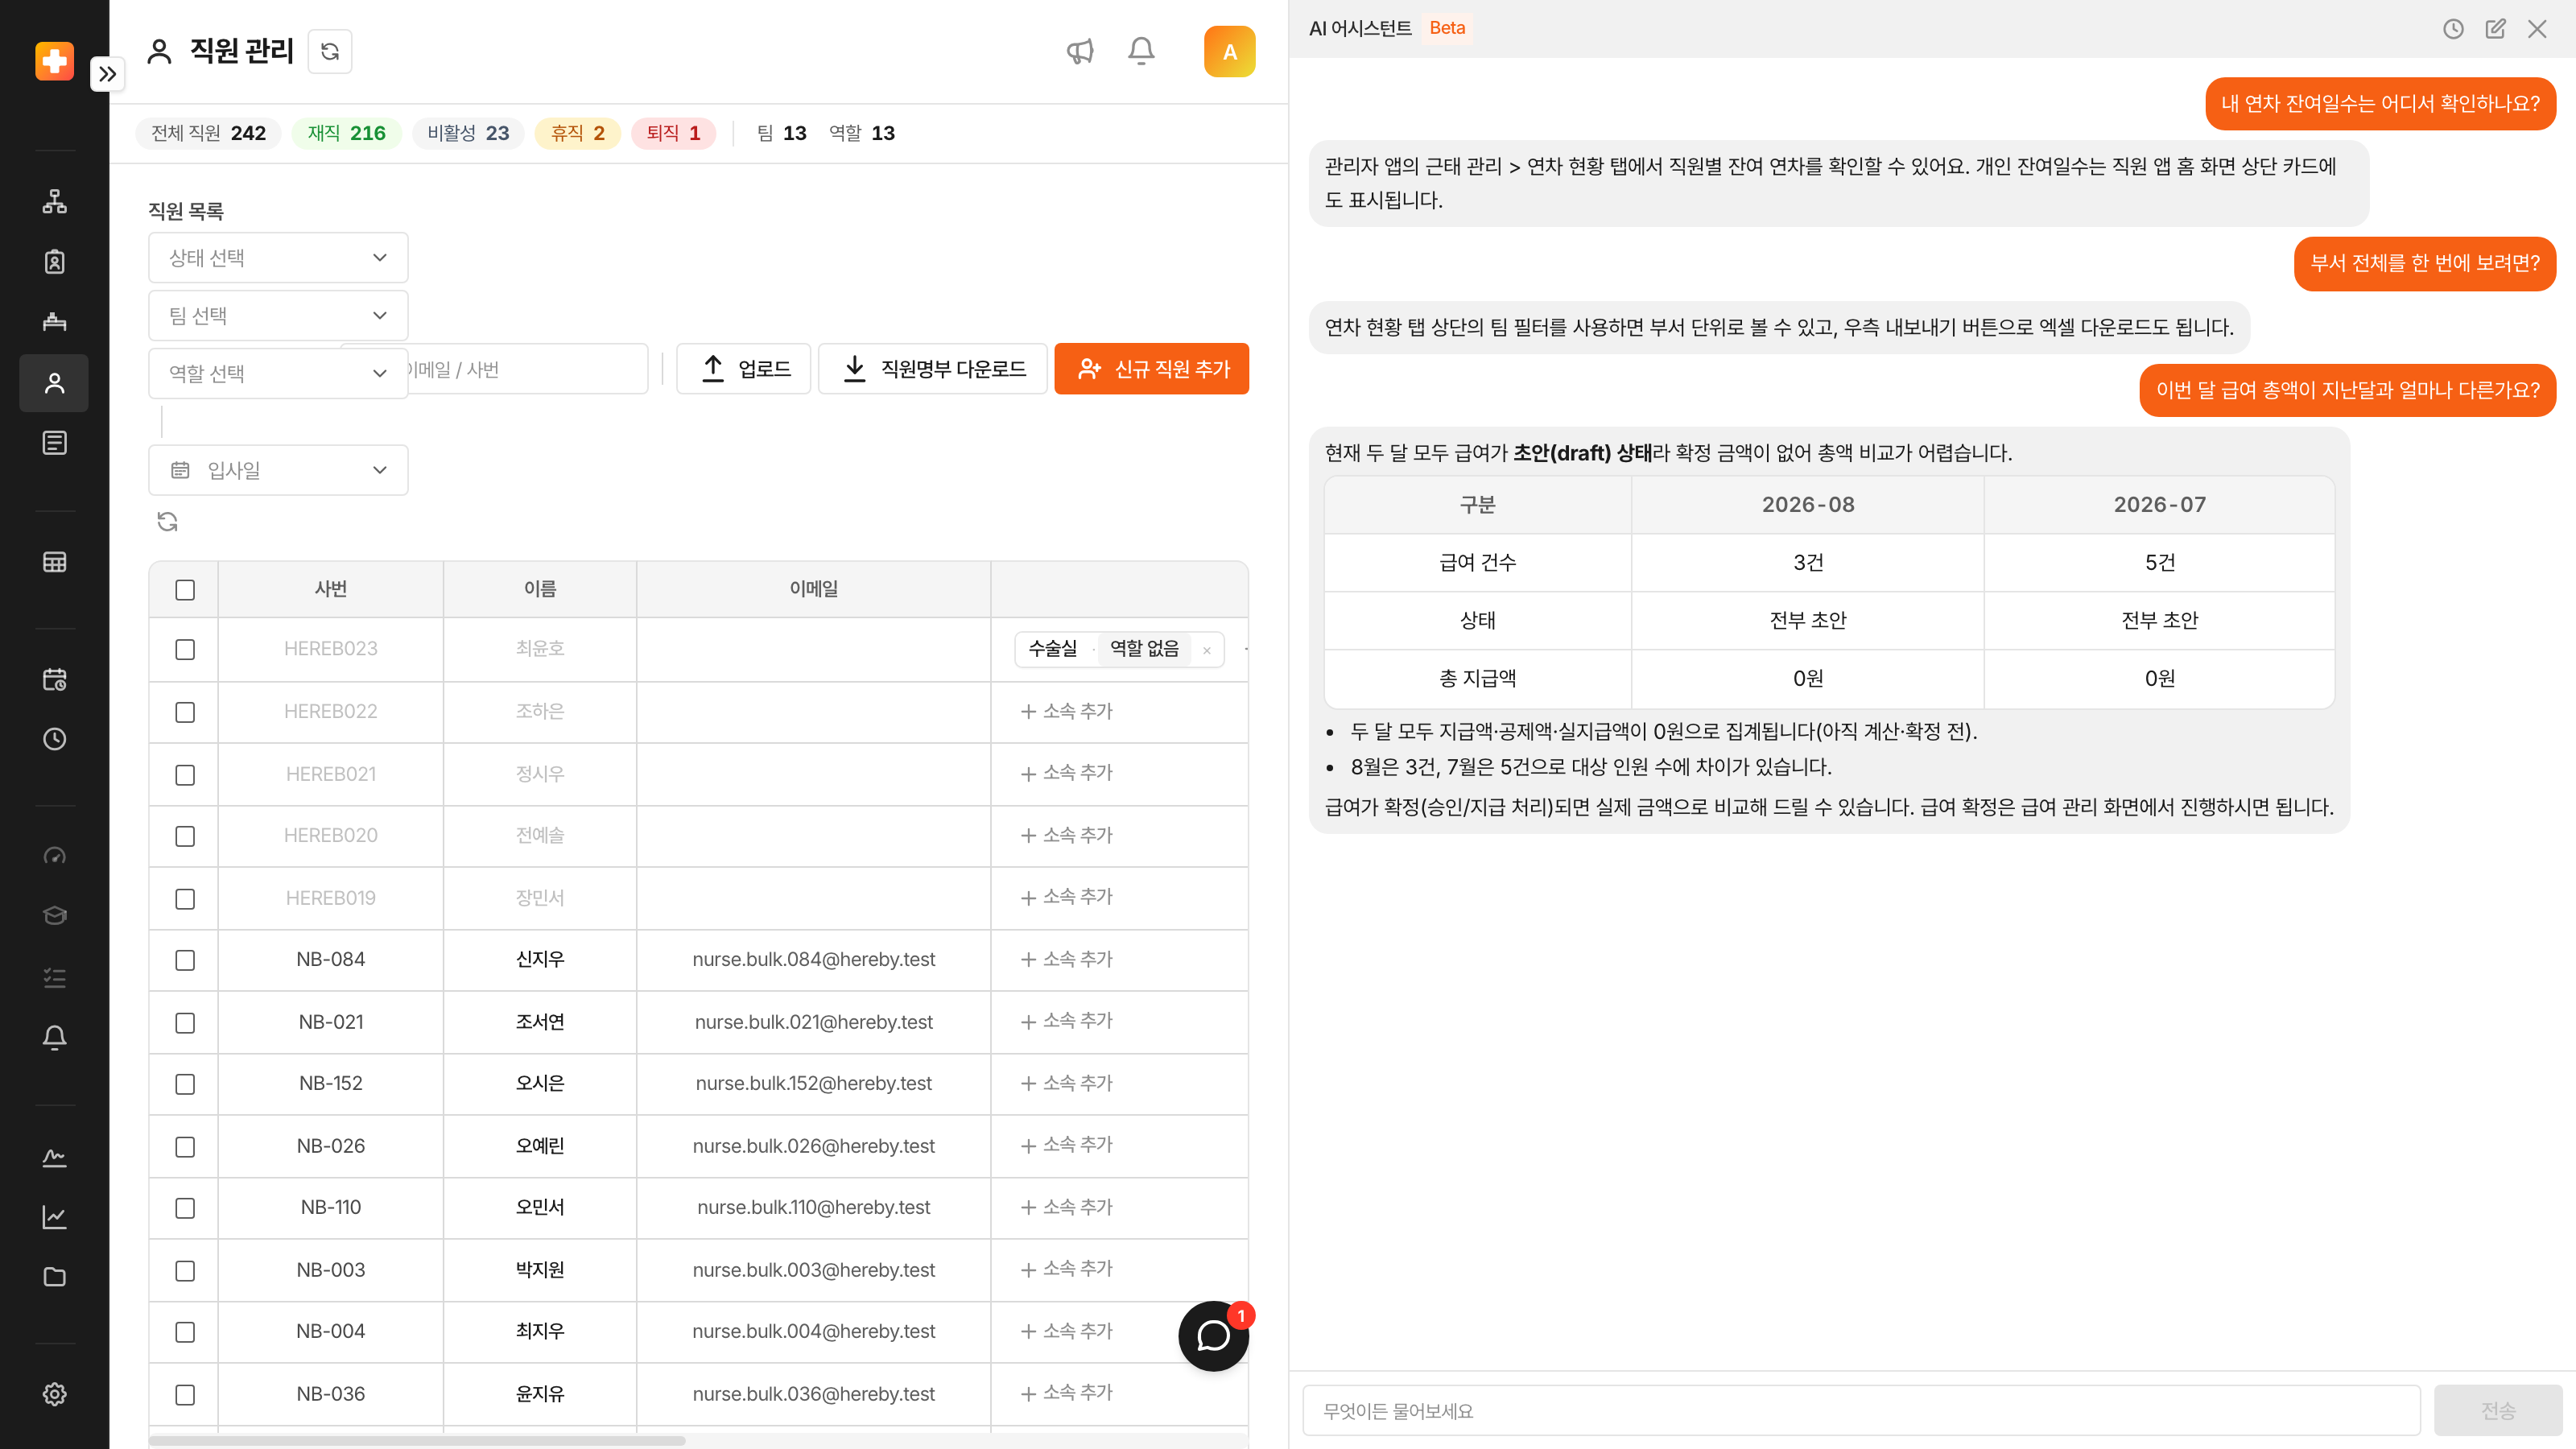This screenshot has height=1449, width=2576.
Task: Open the bed/ward sidebar icon
Action: click(54, 322)
